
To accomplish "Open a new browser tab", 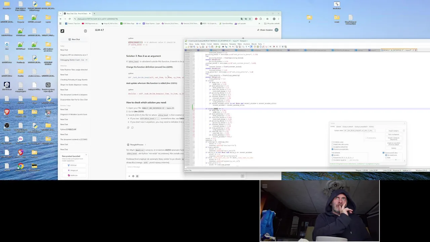I will [94, 13].
